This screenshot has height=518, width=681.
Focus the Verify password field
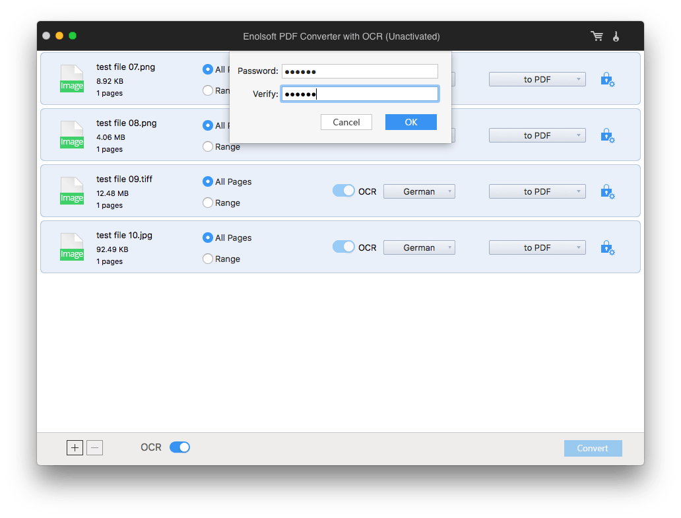point(360,94)
